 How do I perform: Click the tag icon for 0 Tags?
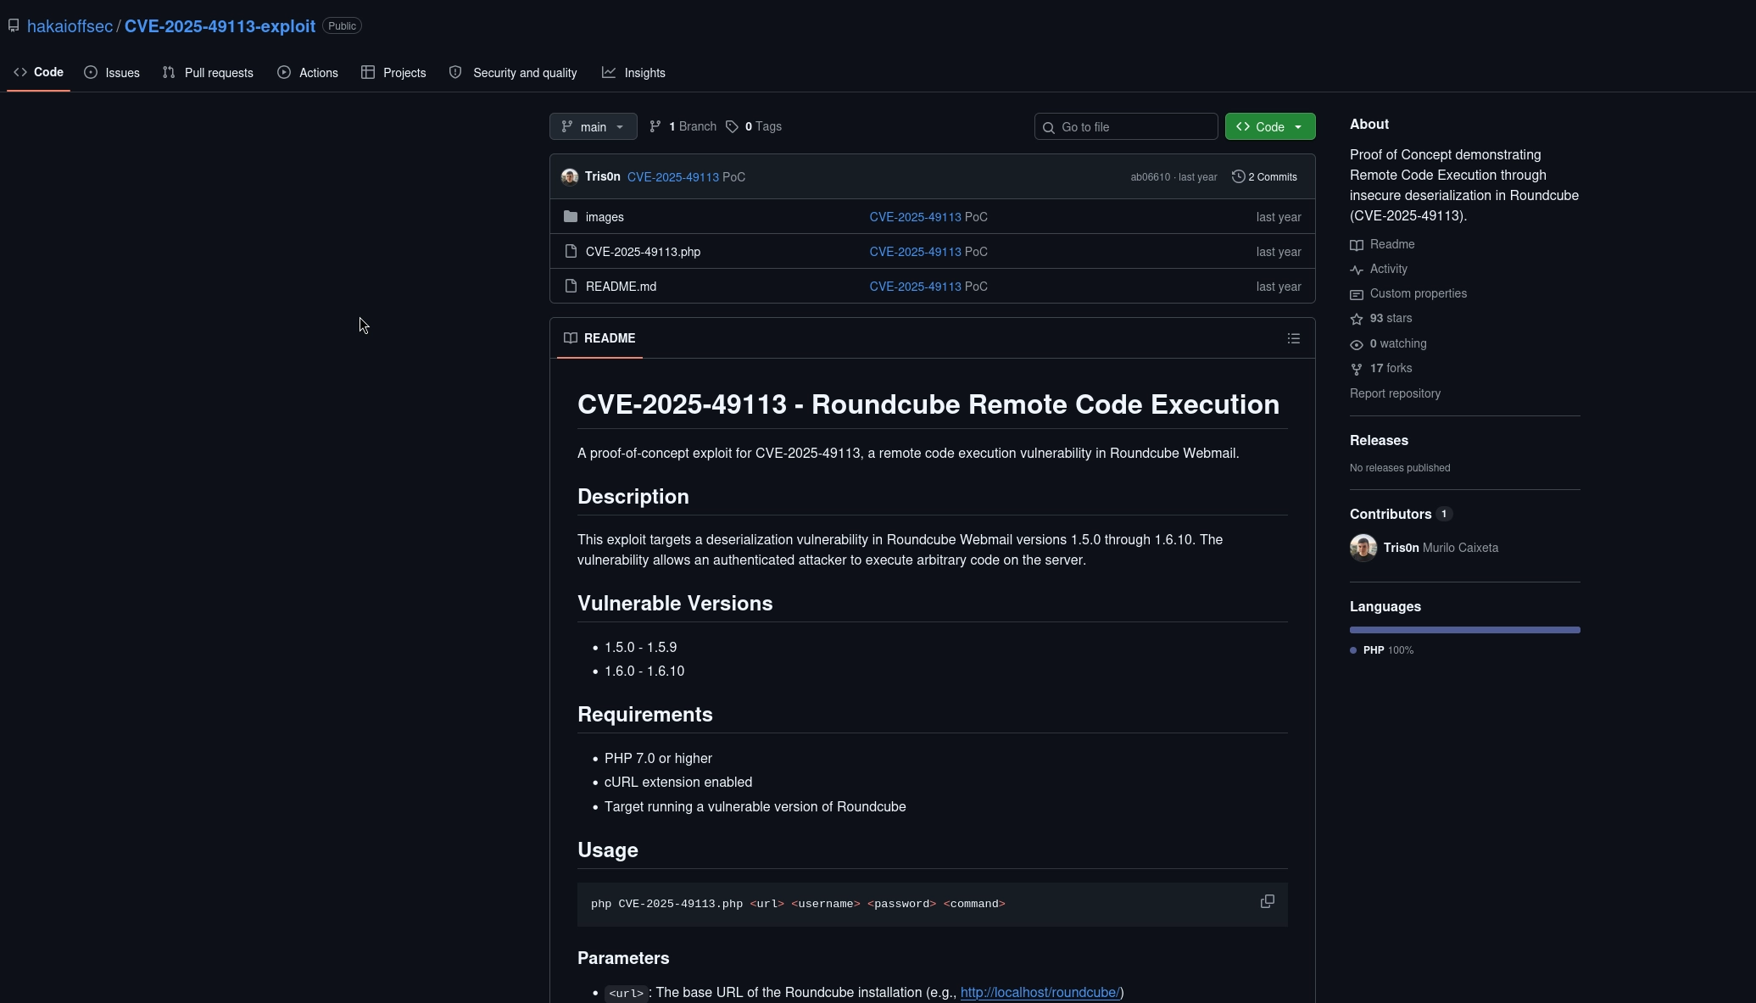pyautogui.click(x=733, y=126)
